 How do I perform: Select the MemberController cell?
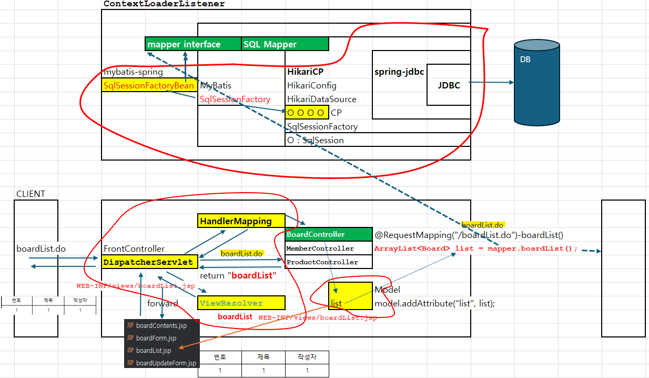pyautogui.click(x=329, y=248)
